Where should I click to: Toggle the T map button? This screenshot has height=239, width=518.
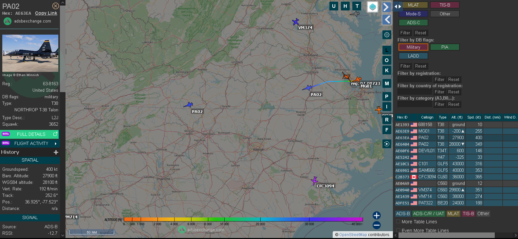point(357,6)
